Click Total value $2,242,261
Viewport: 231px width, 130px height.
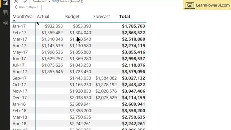[134, 123]
